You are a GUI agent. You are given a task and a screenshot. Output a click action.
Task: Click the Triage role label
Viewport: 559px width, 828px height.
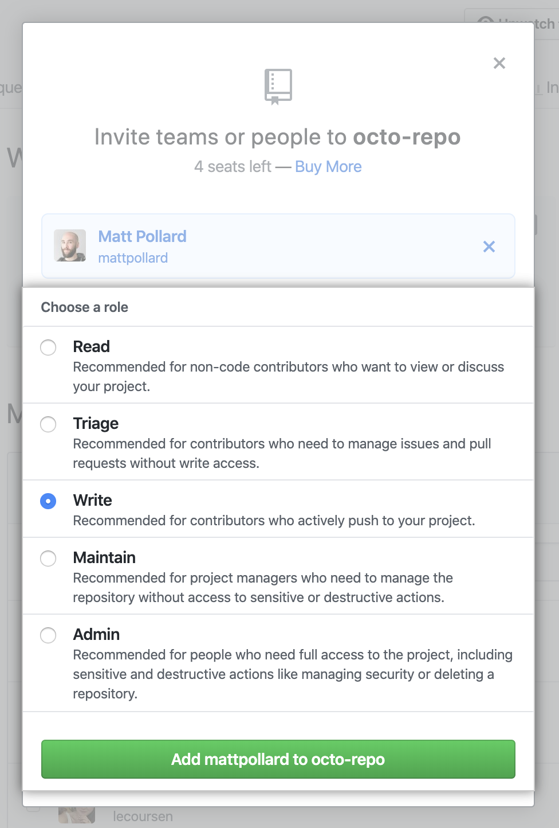coord(96,424)
